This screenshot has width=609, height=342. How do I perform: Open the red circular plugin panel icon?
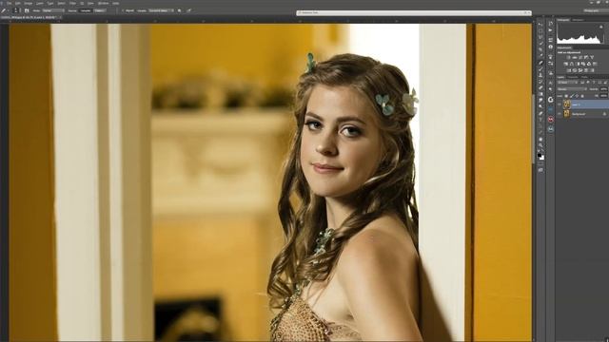551,120
